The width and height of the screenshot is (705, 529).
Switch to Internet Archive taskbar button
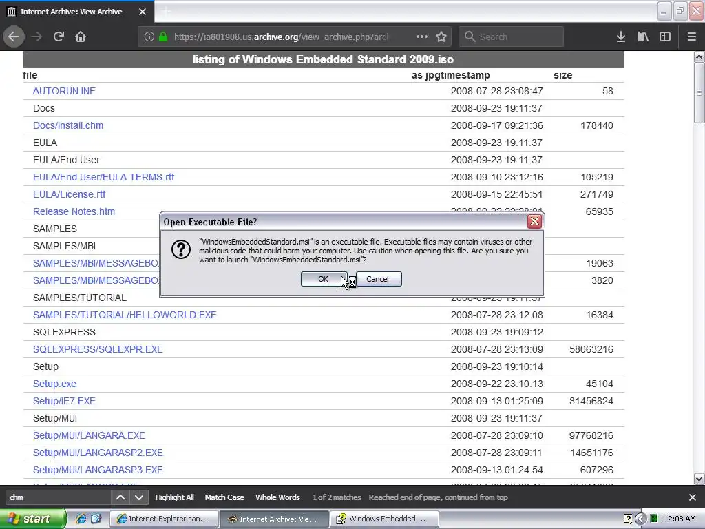[x=274, y=519]
